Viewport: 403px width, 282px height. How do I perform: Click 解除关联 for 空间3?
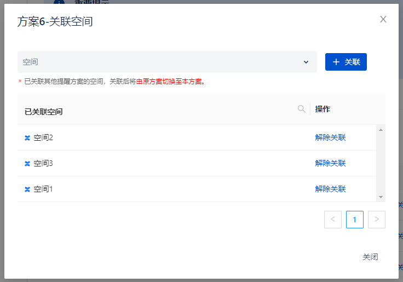330,164
